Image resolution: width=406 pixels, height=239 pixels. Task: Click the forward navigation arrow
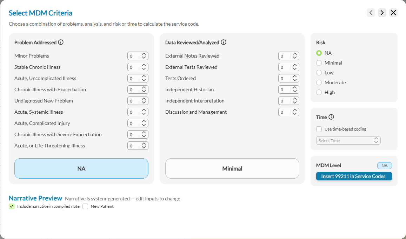[x=382, y=12]
